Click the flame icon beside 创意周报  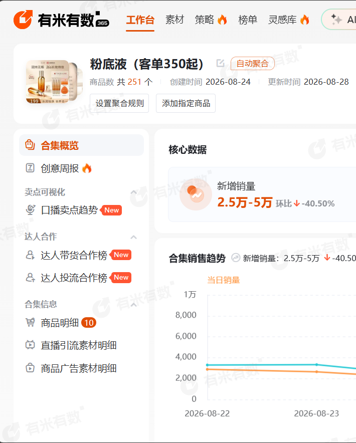[87, 168]
